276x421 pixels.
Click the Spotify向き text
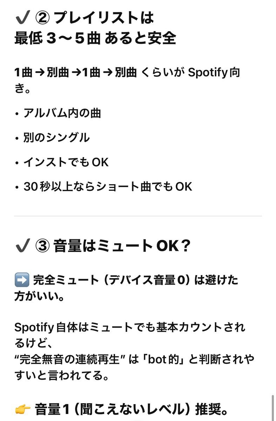pyautogui.click(x=214, y=73)
